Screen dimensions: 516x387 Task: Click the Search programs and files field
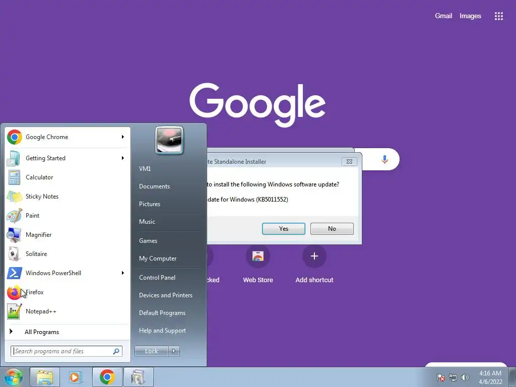67,351
